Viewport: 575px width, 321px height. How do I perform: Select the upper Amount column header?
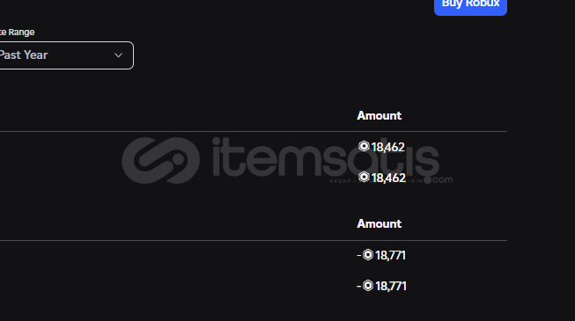pos(380,115)
